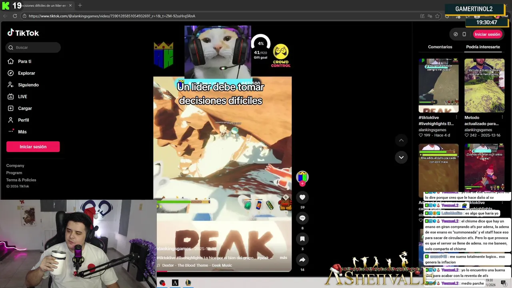The image size is (512, 288).
Task: Follow creator via avatar plus icon
Action: pyautogui.click(x=302, y=184)
